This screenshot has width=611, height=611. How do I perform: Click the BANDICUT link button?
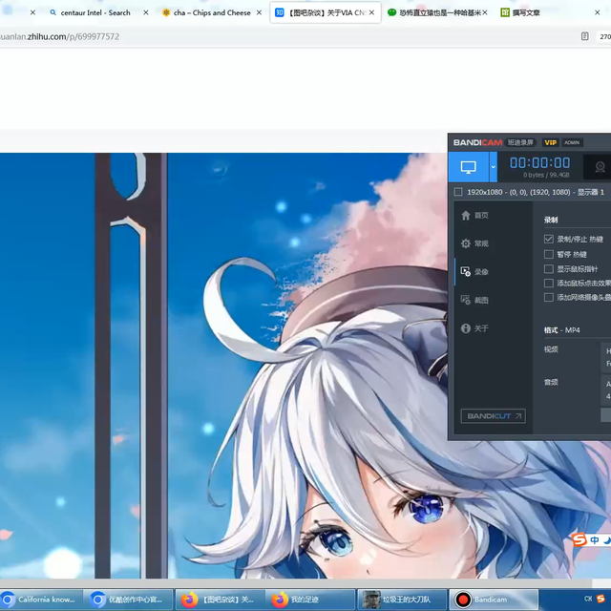click(493, 416)
